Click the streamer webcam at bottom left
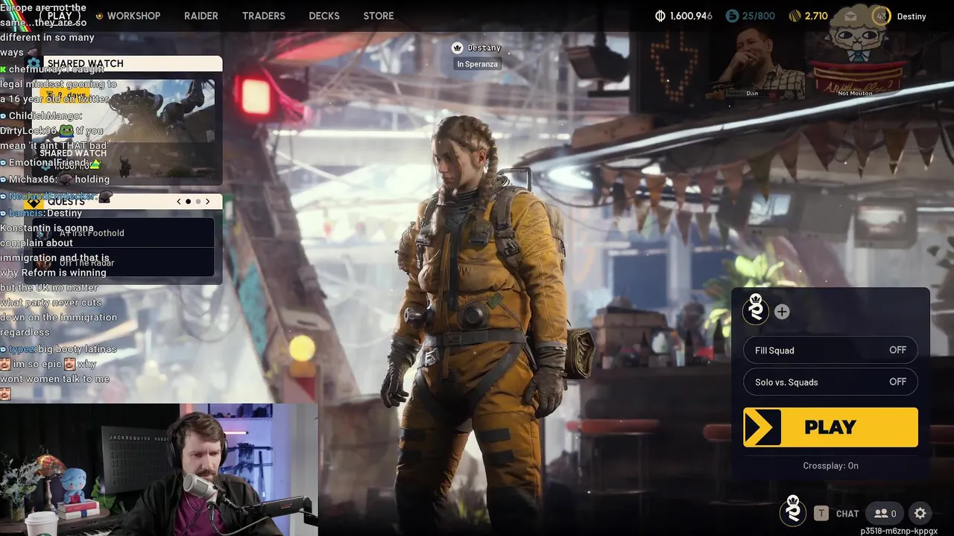The width and height of the screenshot is (954, 536). point(159,470)
